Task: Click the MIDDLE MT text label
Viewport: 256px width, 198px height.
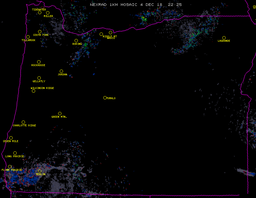Action: tap(110, 36)
